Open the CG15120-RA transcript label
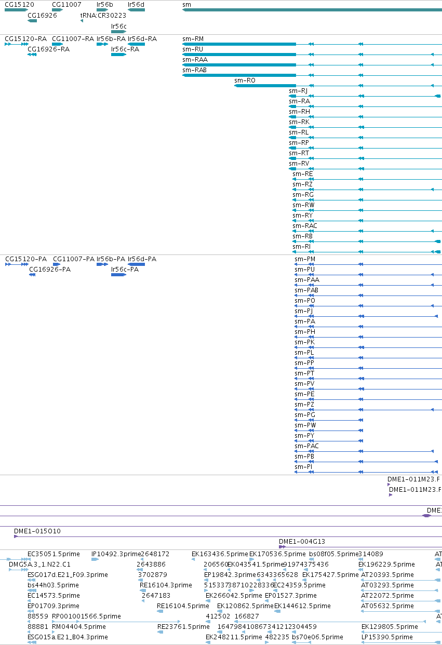442x645 pixels. click(x=25, y=39)
